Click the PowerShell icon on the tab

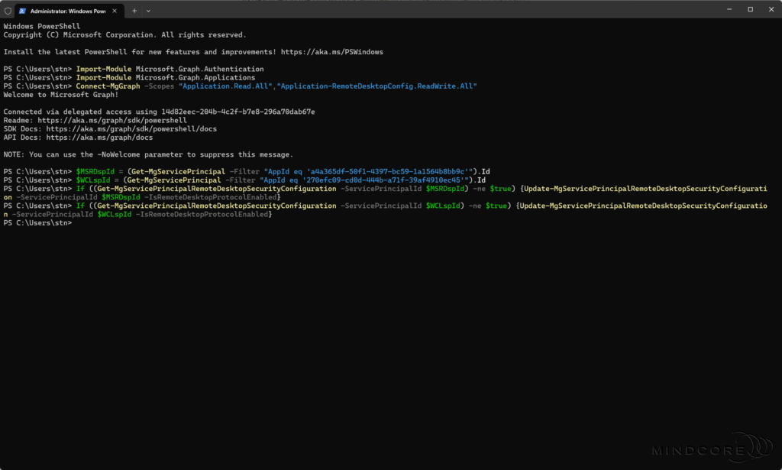pyautogui.click(x=22, y=11)
